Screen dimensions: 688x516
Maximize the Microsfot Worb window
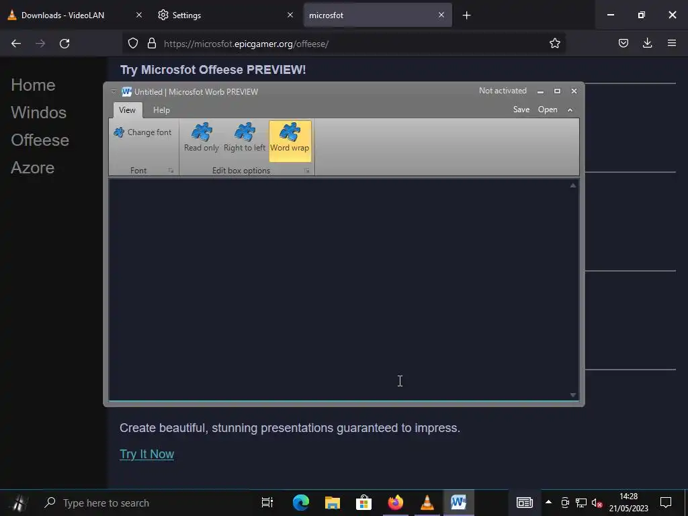coord(557,91)
